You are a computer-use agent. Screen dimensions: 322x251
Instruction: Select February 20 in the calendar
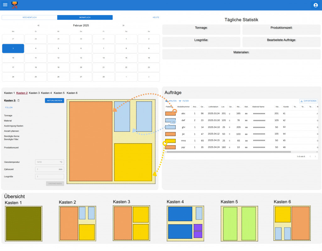pos(81,67)
